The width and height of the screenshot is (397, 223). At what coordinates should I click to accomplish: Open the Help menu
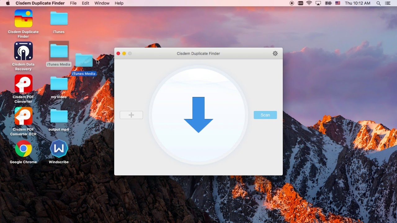coord(119,3)
